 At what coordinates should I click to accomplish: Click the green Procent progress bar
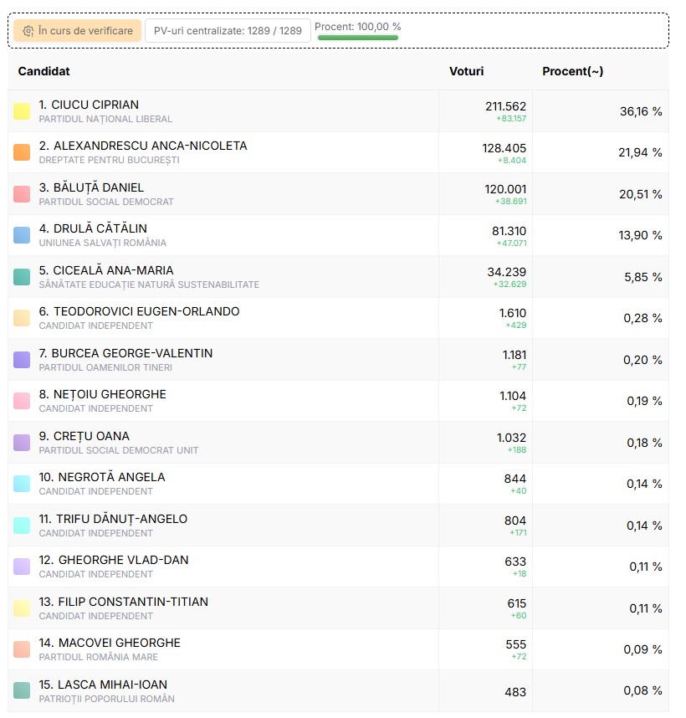click(357, 38)
